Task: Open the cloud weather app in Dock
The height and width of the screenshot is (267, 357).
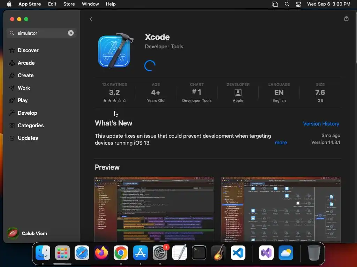Action: (x=286, y=253)
